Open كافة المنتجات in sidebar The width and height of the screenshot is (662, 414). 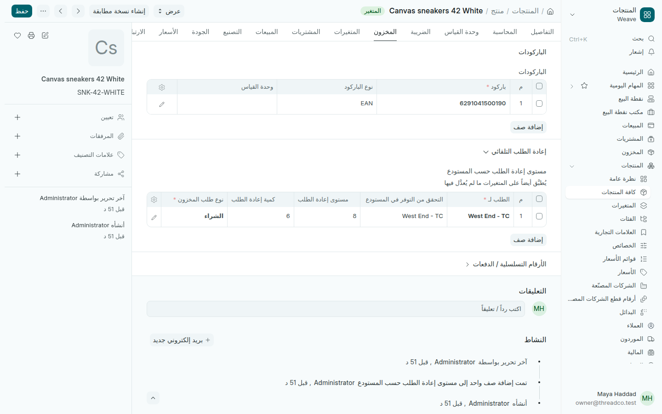[x=608, y=192]
